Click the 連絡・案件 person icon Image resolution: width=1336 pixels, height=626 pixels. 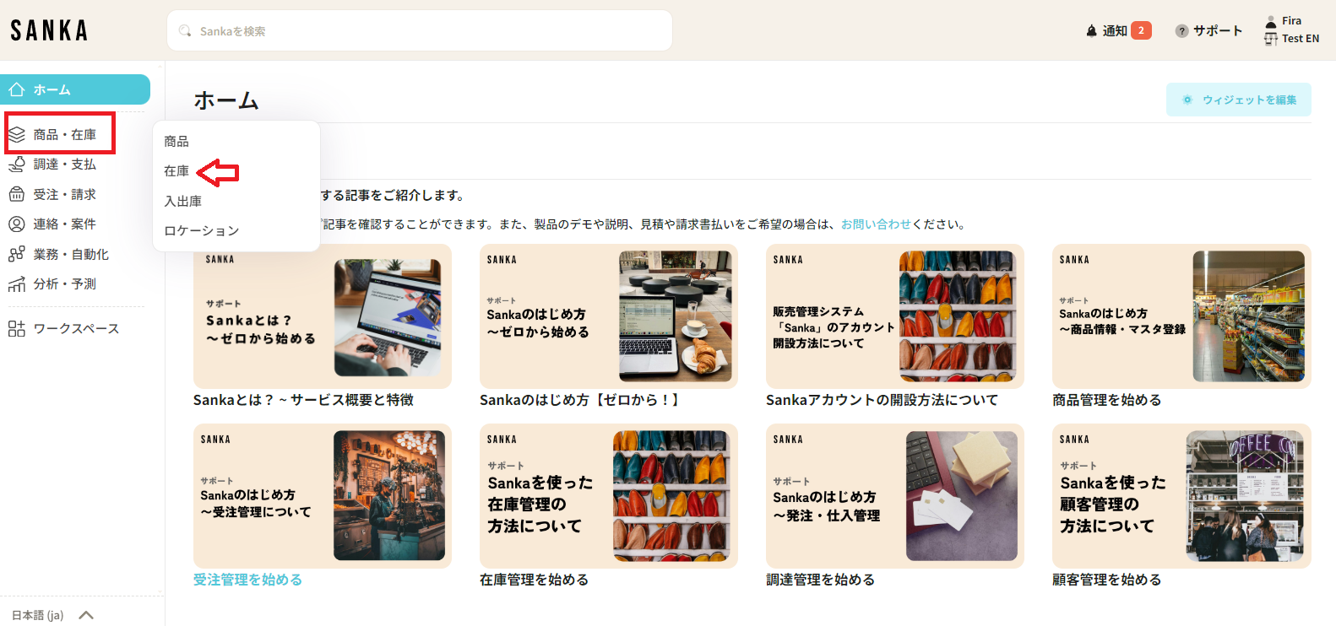click(x=17, y=224)
